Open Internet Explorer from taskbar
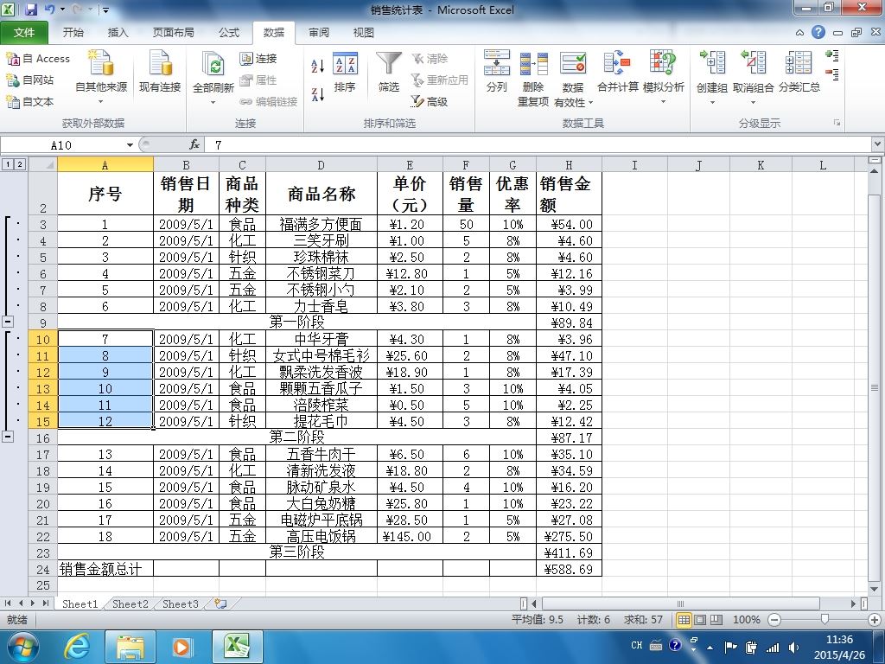Image resolution: width=885 pixels, height=664 pixels. click(x=77, y=647)
